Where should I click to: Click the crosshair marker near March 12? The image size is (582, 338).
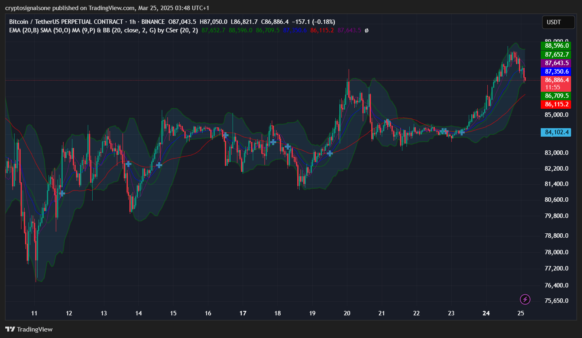click(61, 193)
